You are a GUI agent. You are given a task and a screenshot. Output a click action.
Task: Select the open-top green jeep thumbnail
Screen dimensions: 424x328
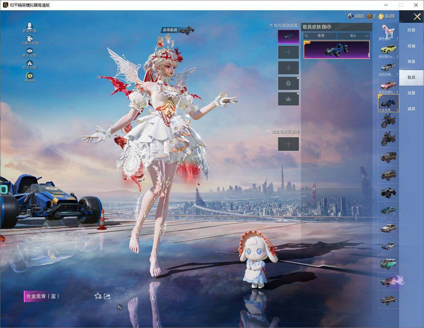coord(388,175)
